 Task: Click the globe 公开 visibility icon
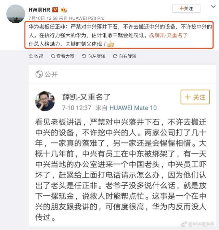pyautogui.click(x=39, y=74)
